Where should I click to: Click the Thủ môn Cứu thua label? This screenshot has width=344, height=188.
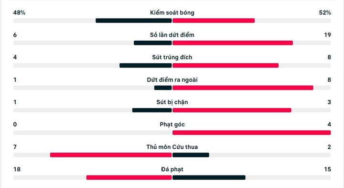[172, 147]
